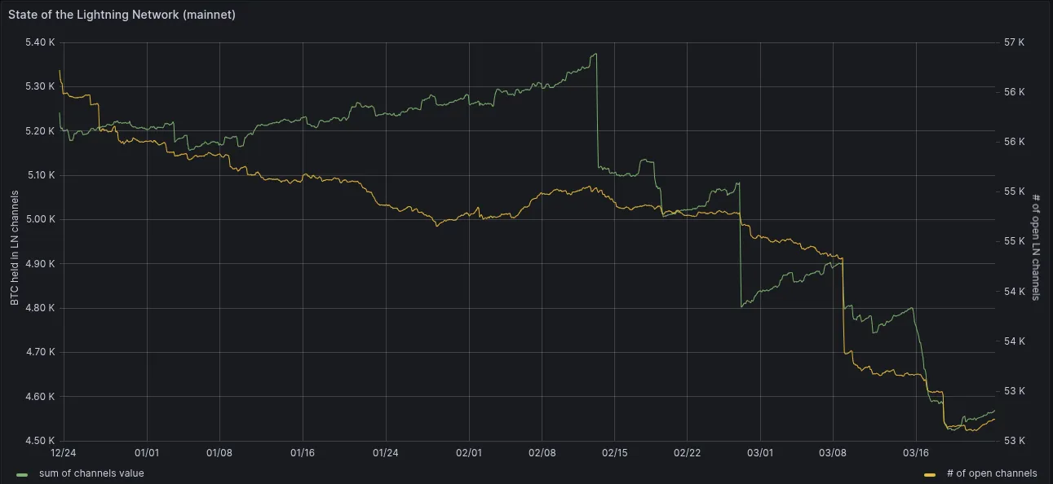
Task: Click the 01/16 date tick label
Action: tap(303, 452)
